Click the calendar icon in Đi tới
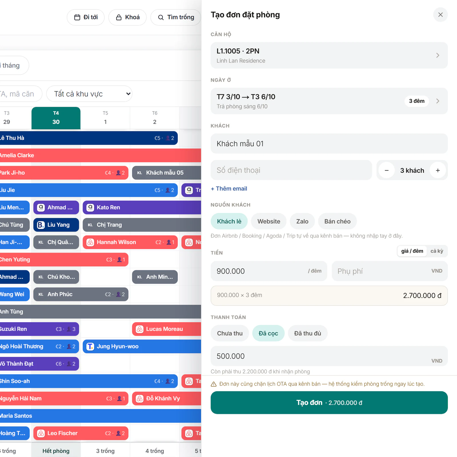Viewport: 457px width, 457px height. pos(77,17)
